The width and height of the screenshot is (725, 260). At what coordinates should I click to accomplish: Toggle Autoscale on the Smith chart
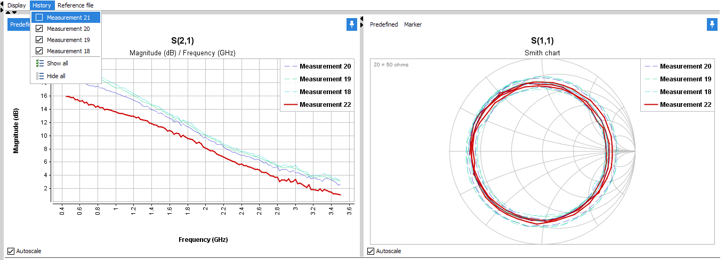[371, 251]
